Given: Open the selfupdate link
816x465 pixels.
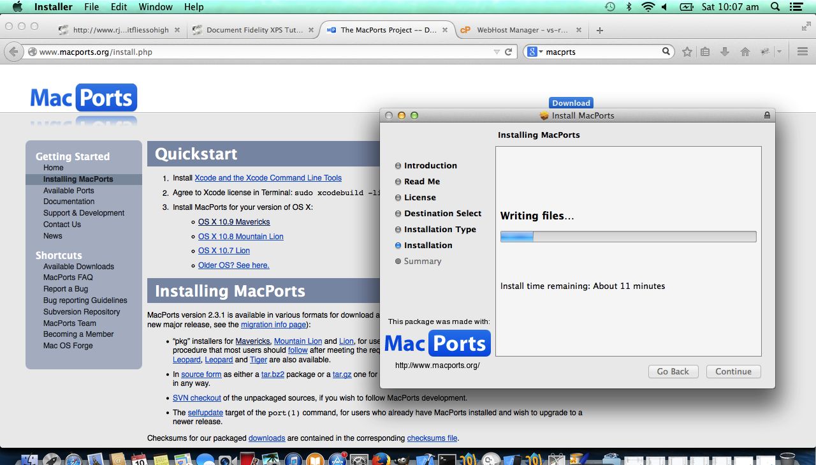Looking at the screenshot, I should (207, 413).
